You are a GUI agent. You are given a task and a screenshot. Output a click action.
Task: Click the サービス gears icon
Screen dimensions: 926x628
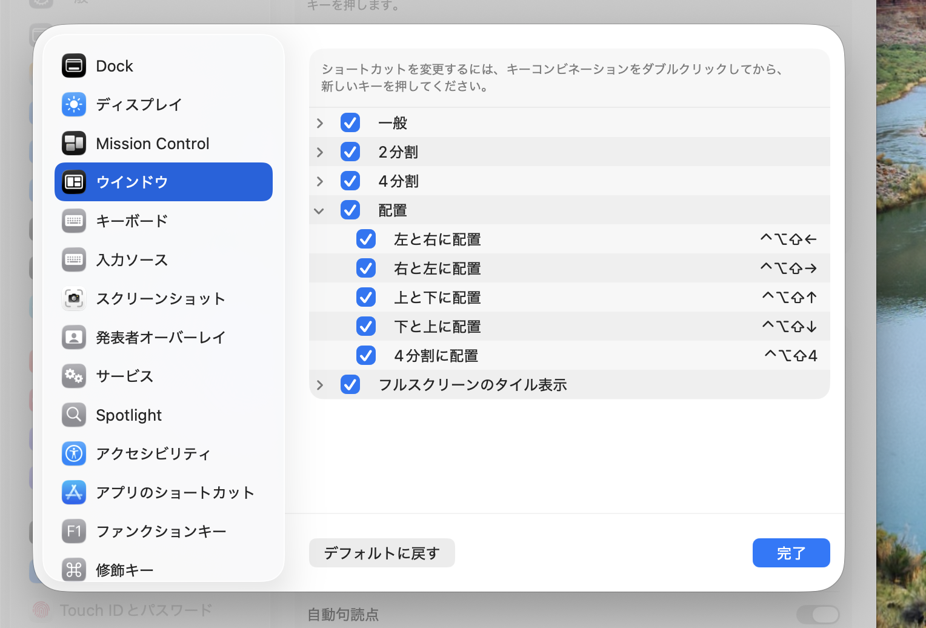tap(74, 376)
